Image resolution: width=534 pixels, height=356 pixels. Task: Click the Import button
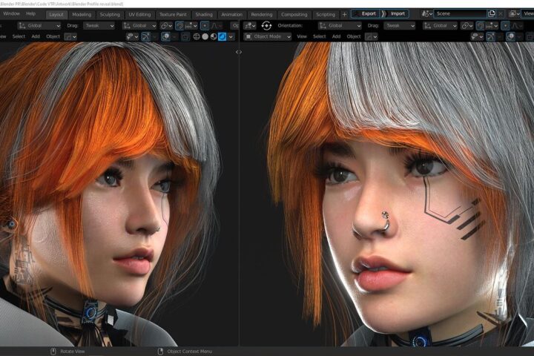tap(395, 13)
